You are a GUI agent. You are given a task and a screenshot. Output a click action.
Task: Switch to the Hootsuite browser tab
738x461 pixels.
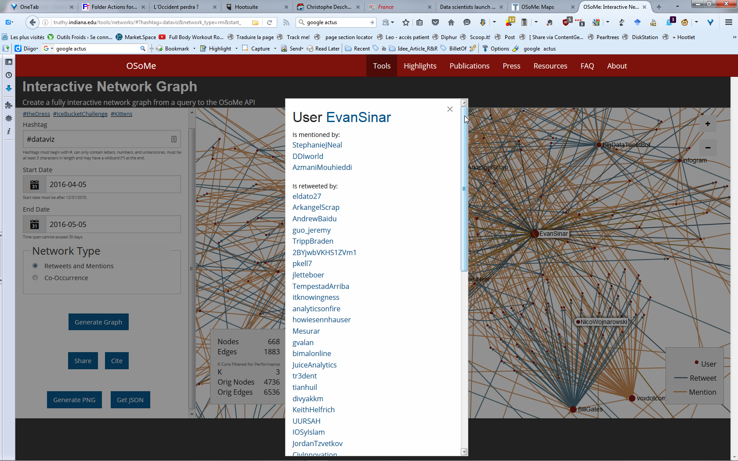257,7
